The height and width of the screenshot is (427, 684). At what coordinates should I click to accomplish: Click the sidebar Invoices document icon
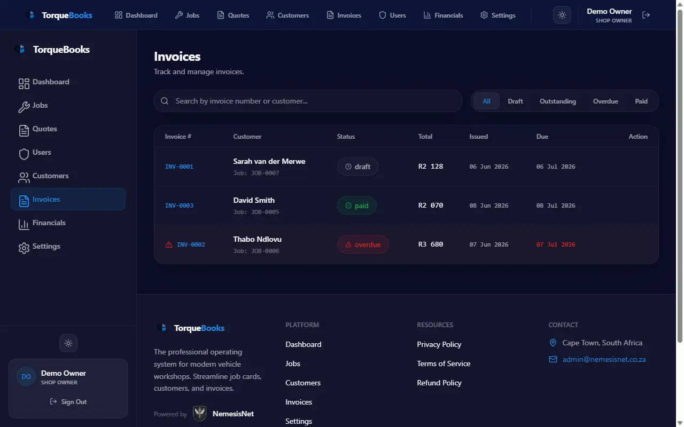tap(24, 201)
